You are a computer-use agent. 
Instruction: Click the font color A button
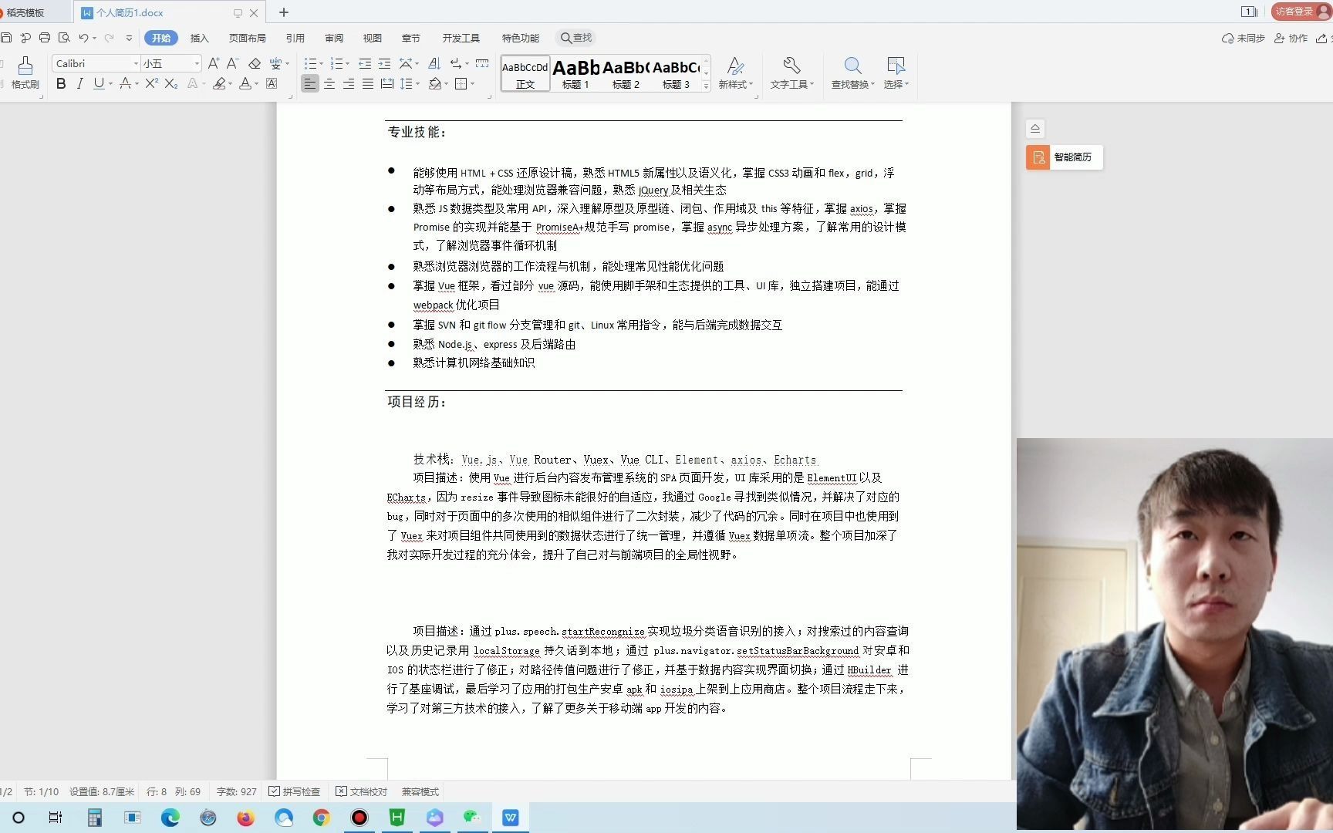tap(245, 83)
